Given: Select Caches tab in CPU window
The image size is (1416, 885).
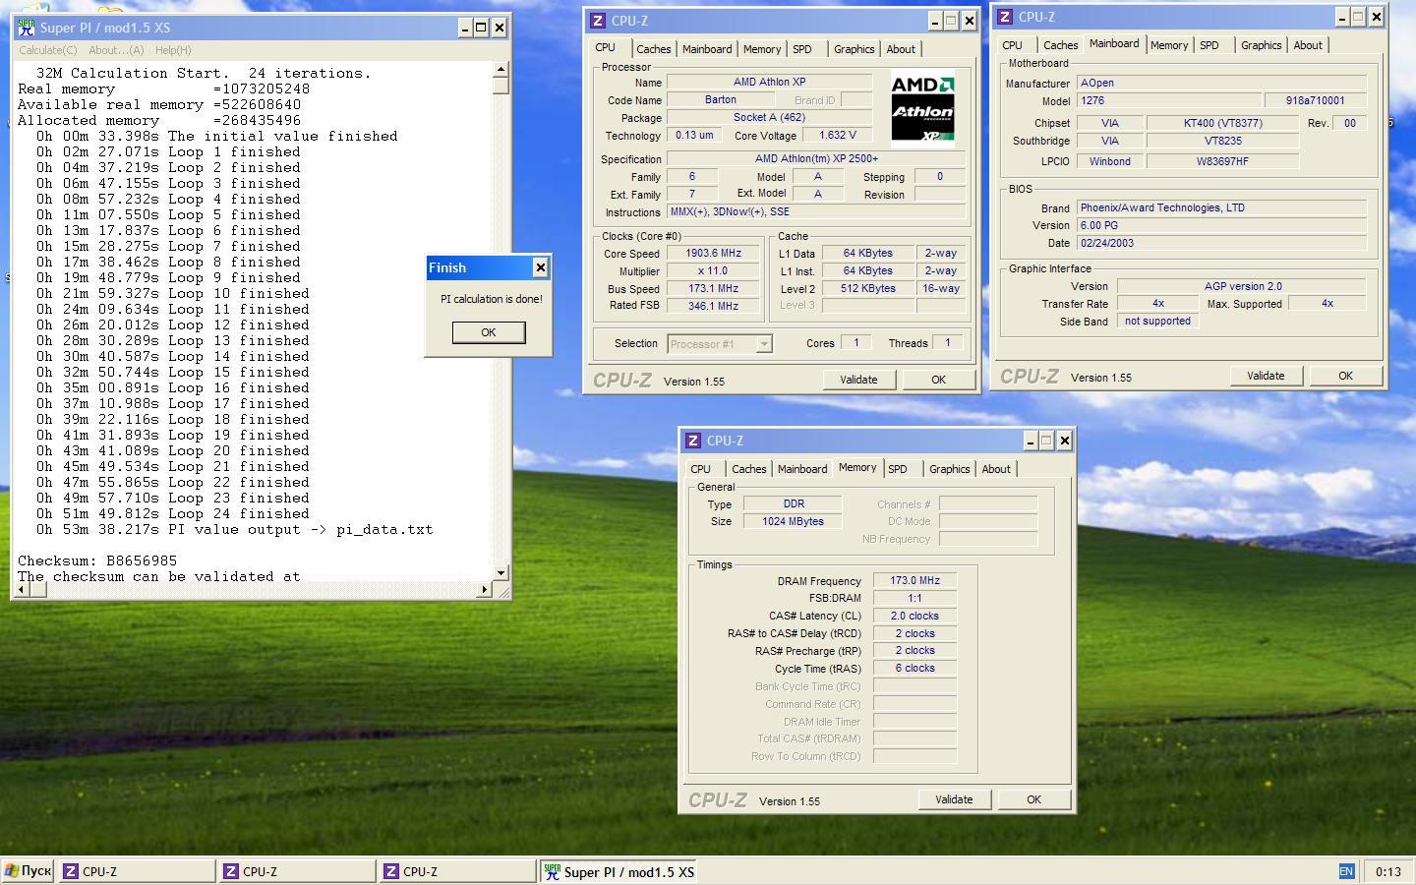Looking at the screenshot, I should (x=653, y=49).
